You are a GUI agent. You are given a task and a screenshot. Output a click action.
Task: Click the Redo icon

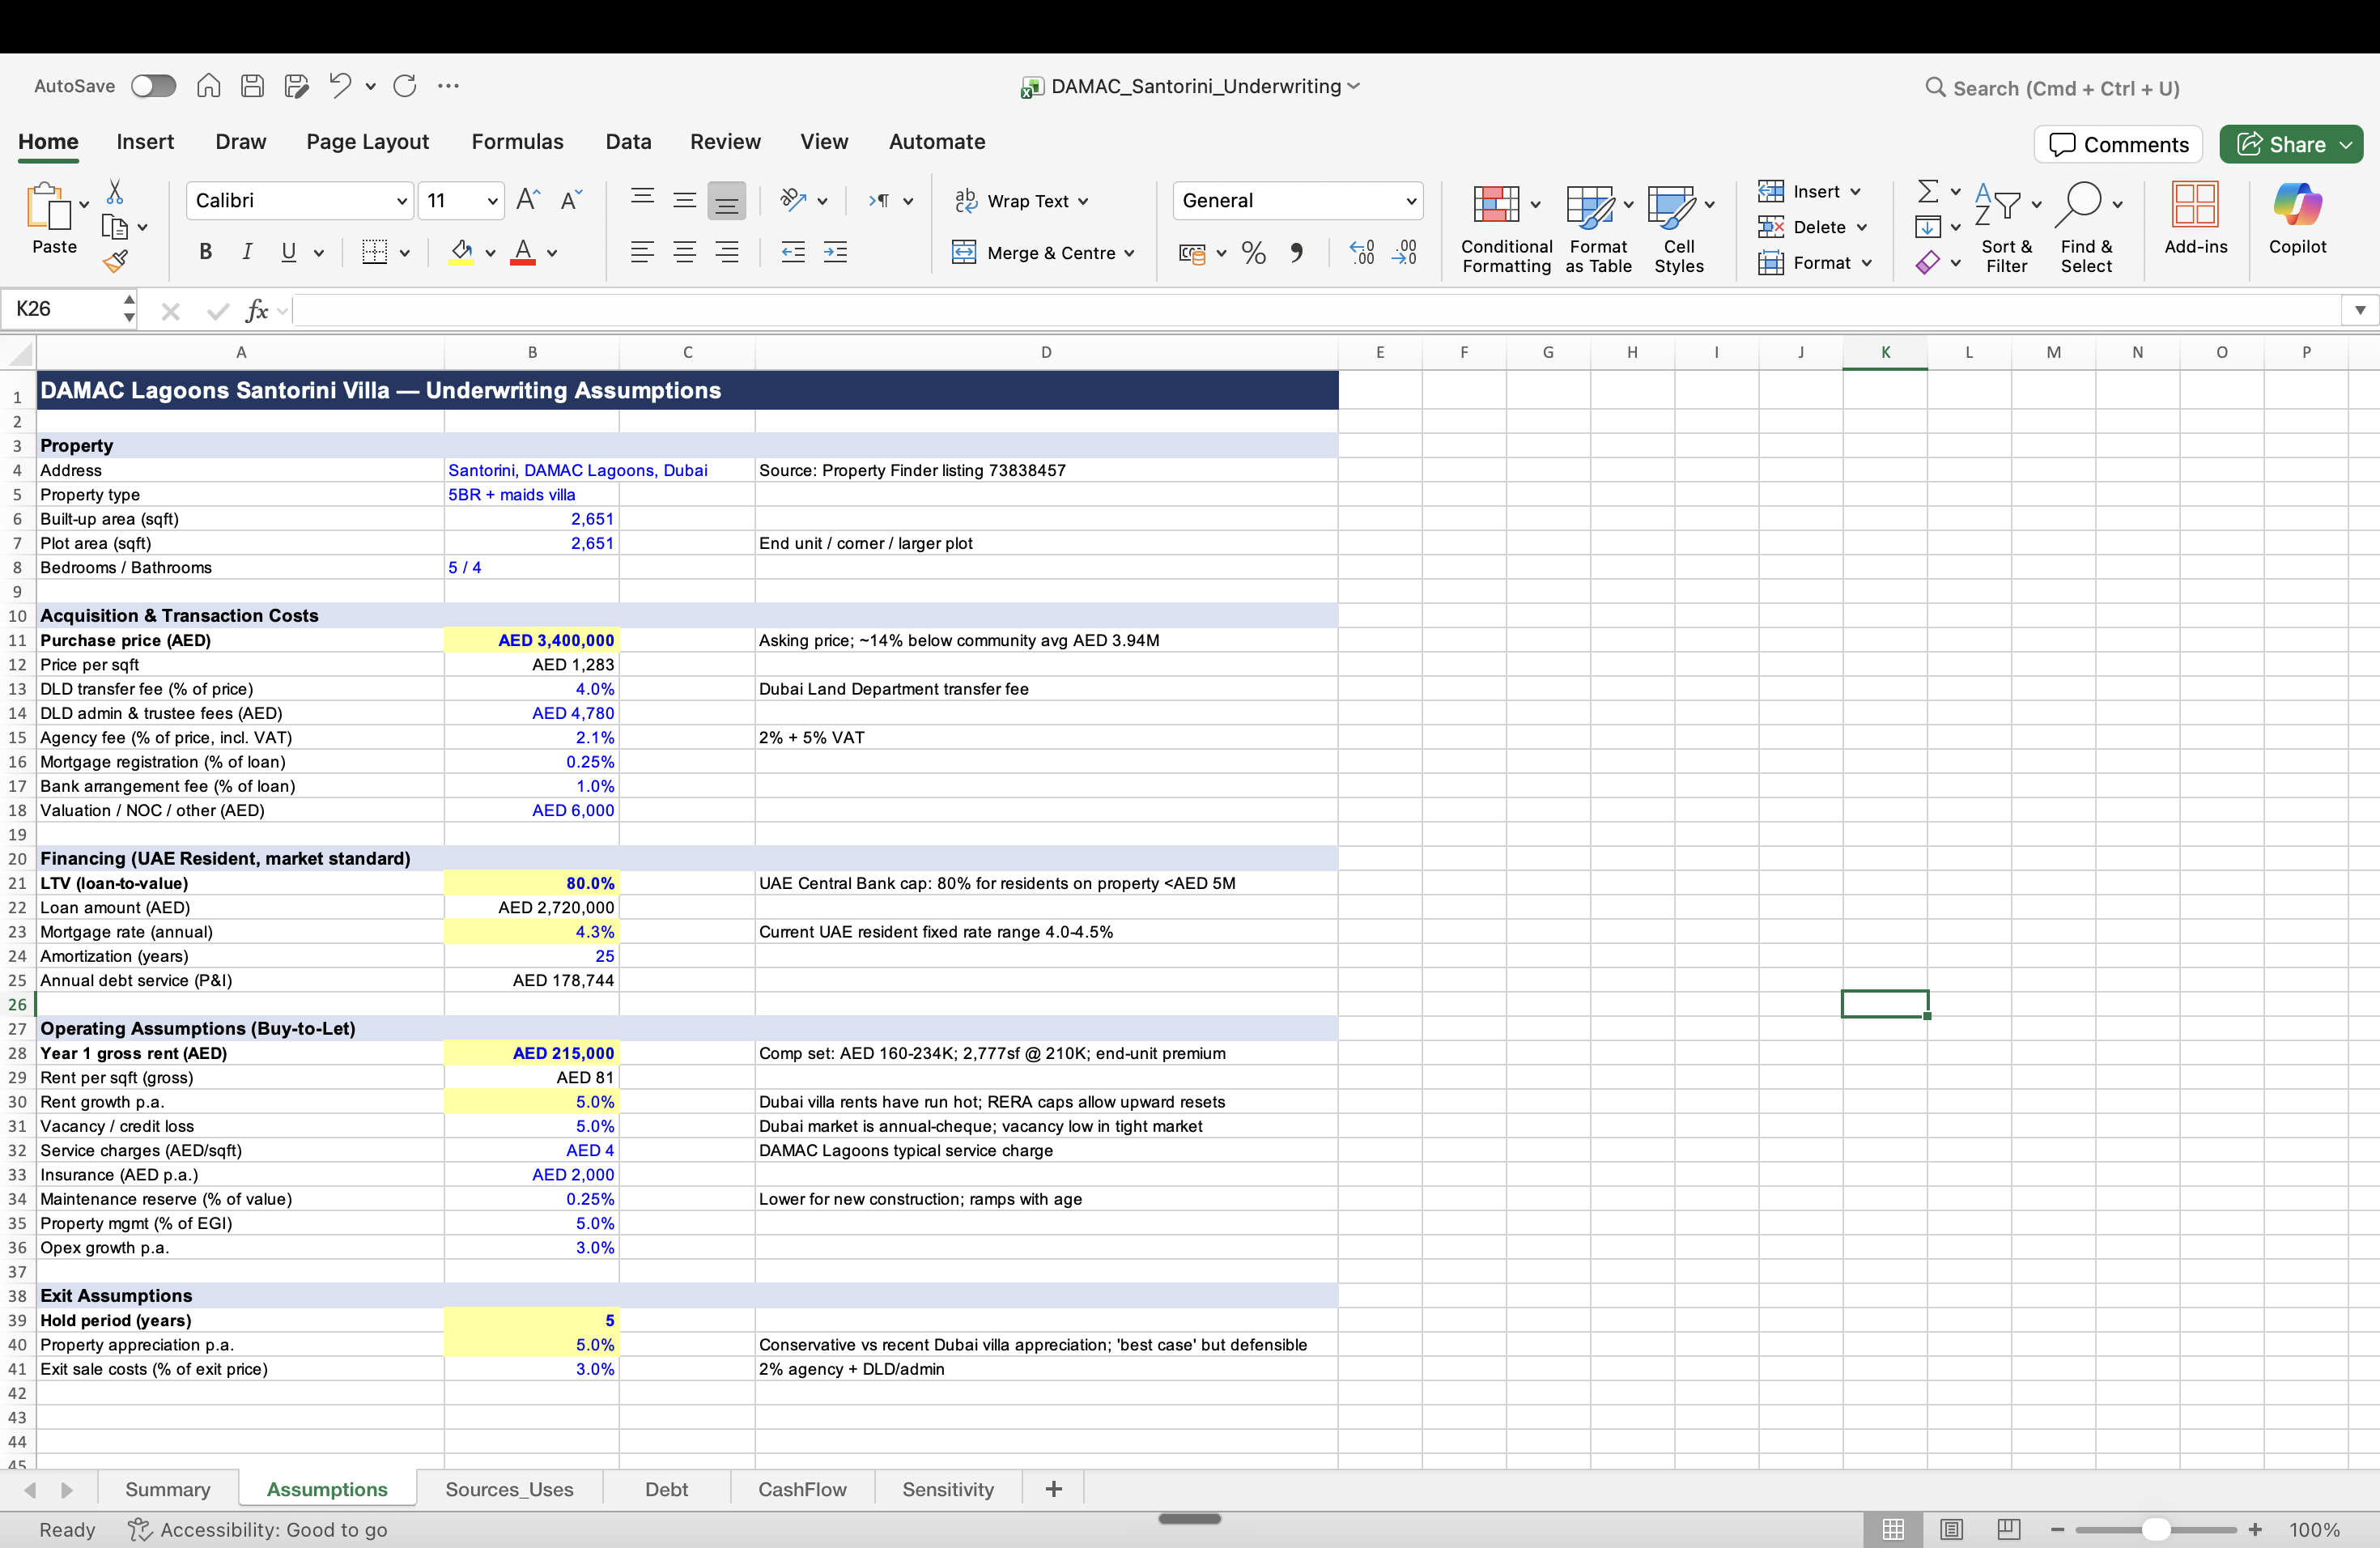click(x=405, y=86)
